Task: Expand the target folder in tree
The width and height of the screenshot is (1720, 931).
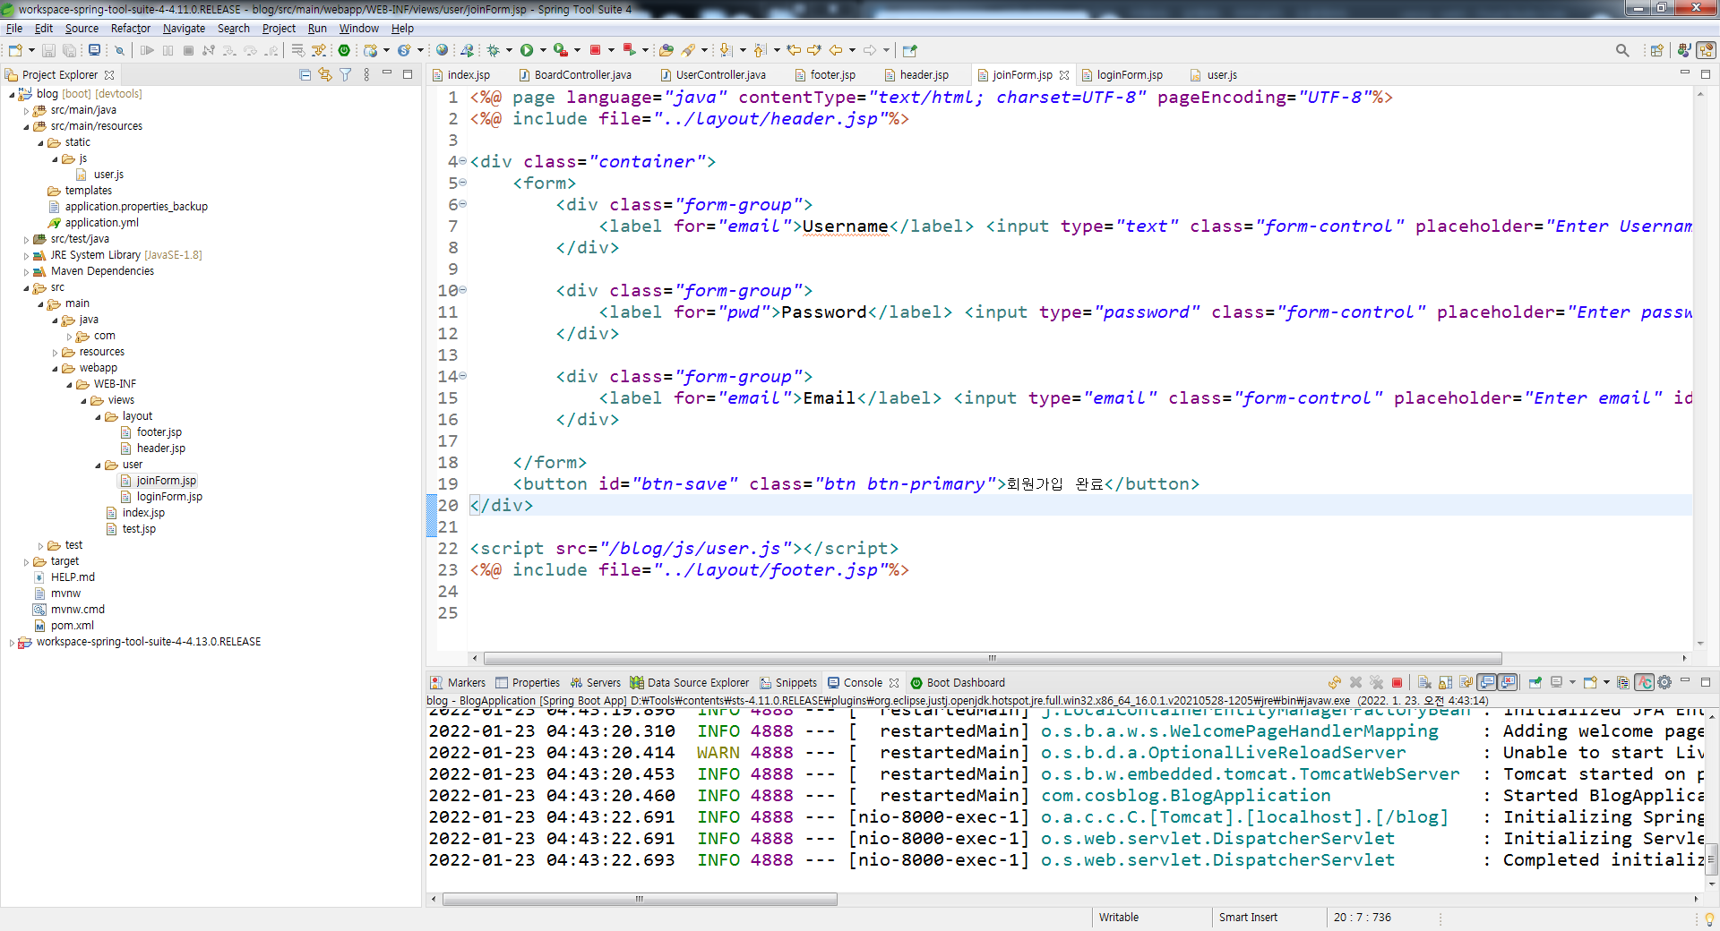Action: [26, 562]
